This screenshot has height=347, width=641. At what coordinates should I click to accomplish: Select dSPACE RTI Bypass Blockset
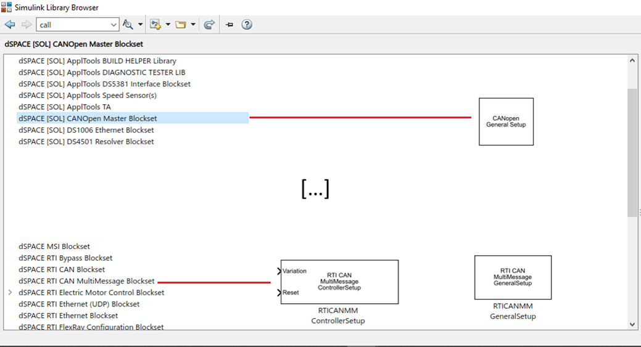pyautogui.click(x=65, y=258)
